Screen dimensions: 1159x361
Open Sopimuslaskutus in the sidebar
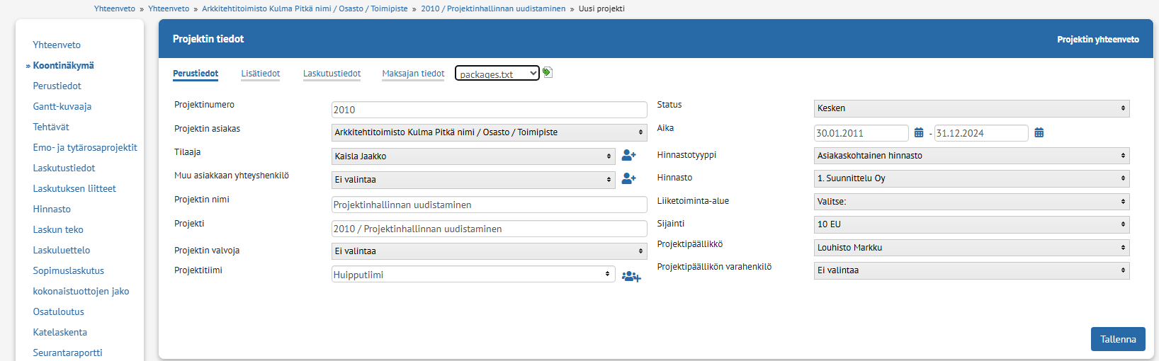click(69, 270)
